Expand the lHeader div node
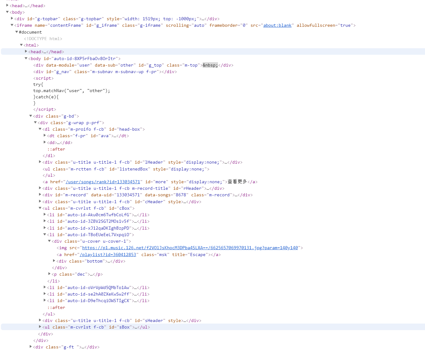This screenshot has height=350, width=425. point(40,162)
